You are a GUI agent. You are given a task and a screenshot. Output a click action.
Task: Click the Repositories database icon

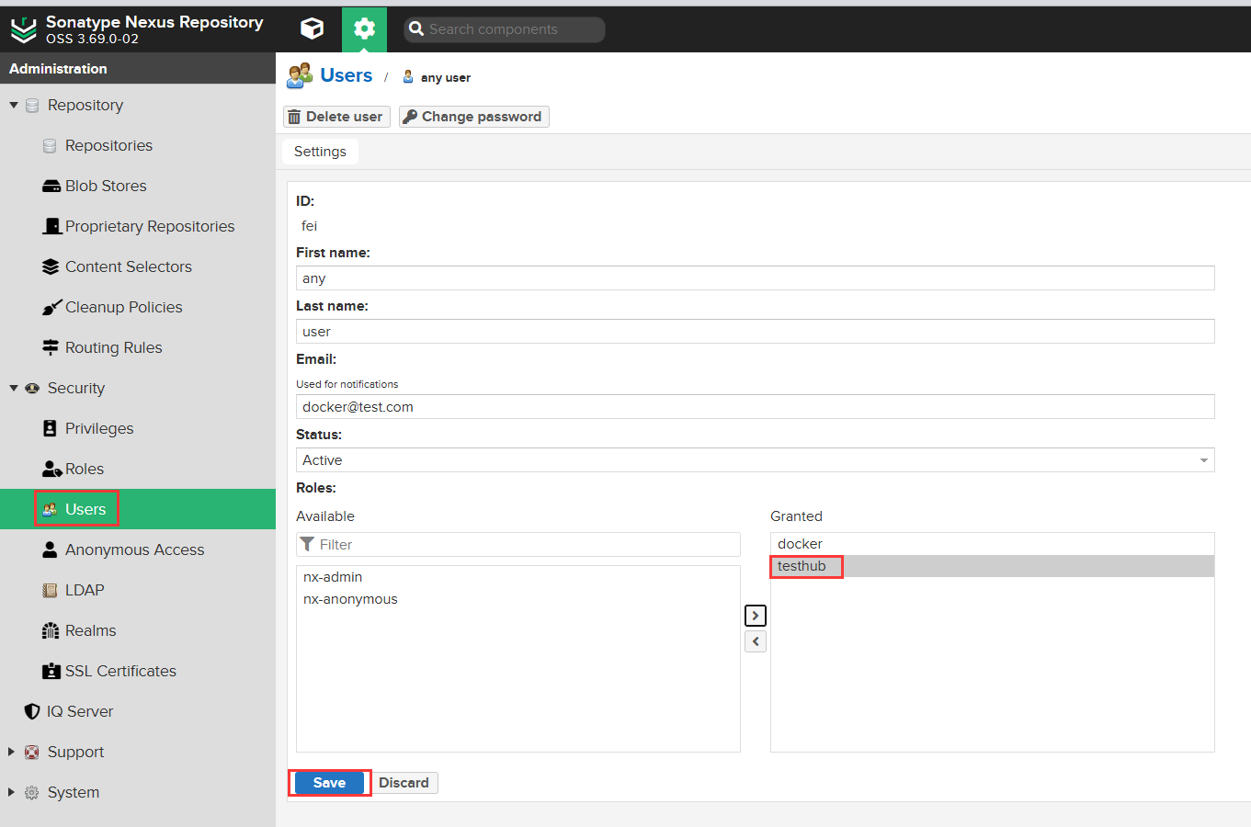click(50, 146)
